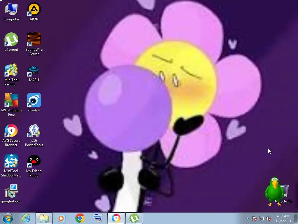Select the iTools 4 shortcut
The image size is (298, 224).
[34, 103]
